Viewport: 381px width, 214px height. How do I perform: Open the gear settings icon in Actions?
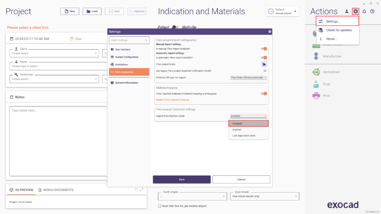point(355,11)
